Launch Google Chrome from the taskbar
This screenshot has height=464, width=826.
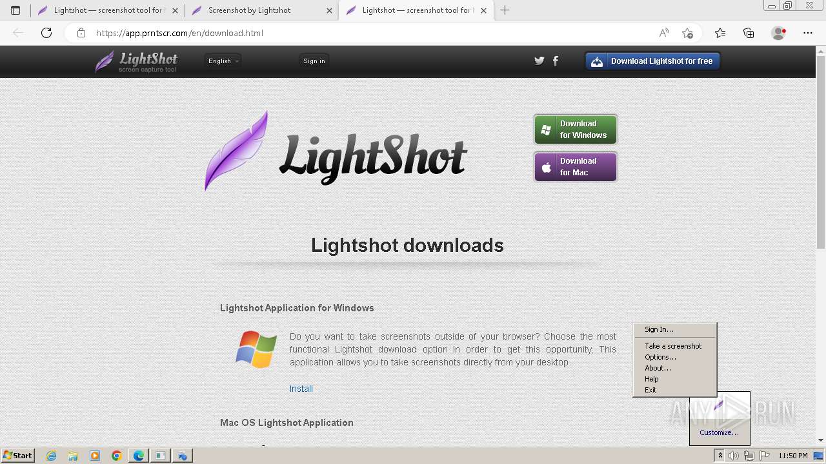pos(117,456)
